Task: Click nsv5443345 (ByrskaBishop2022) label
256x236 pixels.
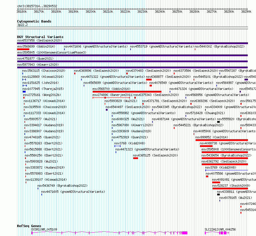Action: [x=177, y=107]
